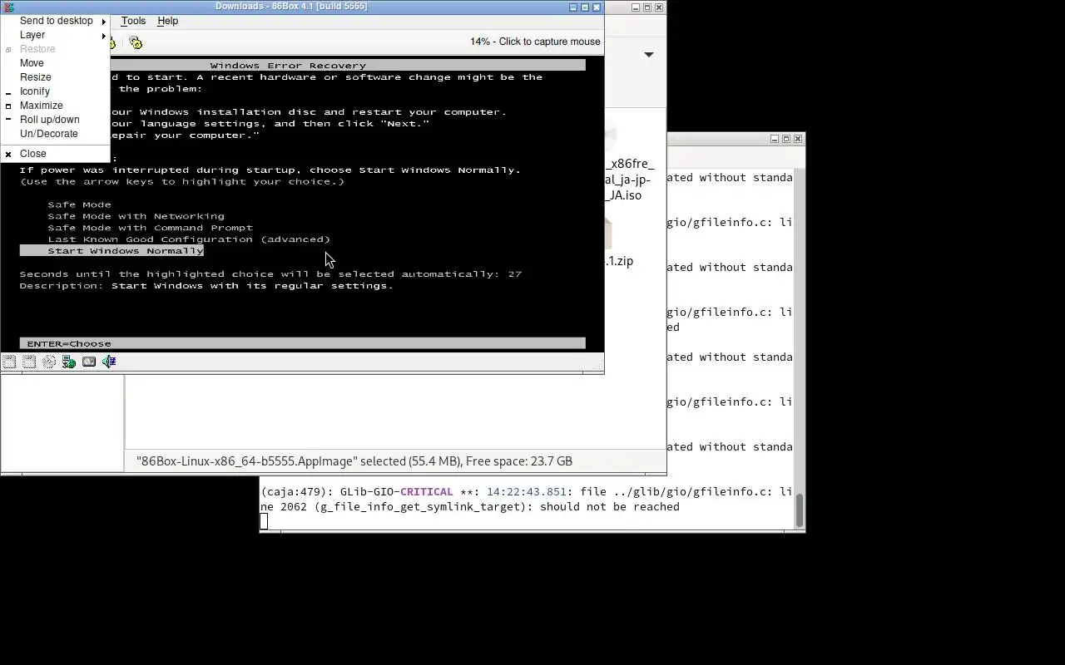Maximize the 86Box window

tap(584, 7)
